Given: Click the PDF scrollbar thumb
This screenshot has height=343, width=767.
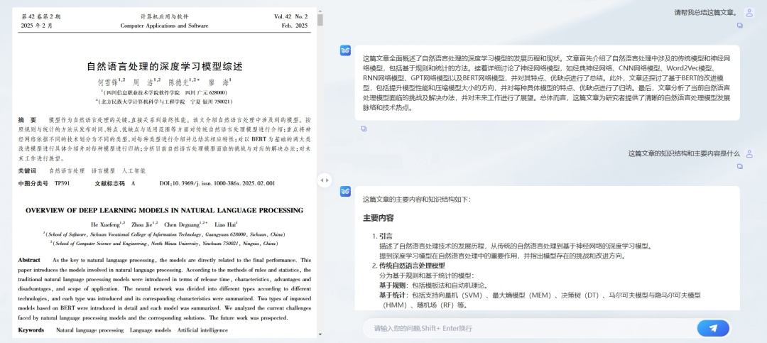Looking at the screenshot, I should (320, 18).
